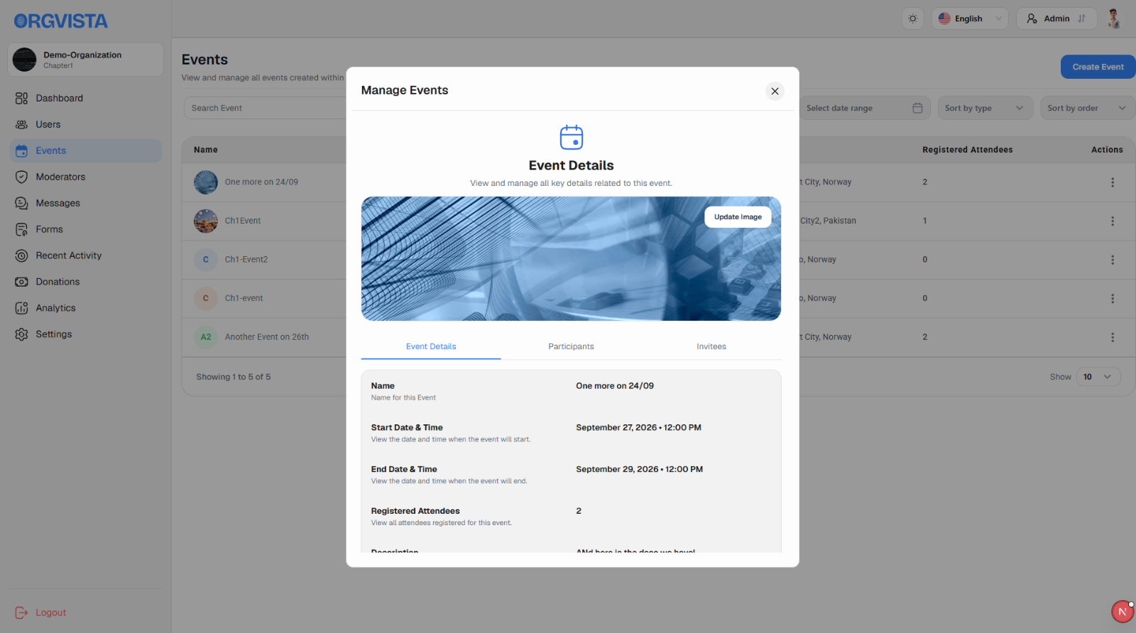Click the red N badge icon
Image resolution: width=1136 pixels, height=633 pixels.
point(1122,612)
